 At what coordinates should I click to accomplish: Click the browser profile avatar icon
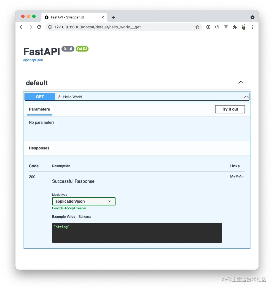coord(244,27)
